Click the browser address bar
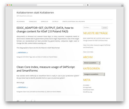Viewport: 129px width, 109px height. (61, 5)
